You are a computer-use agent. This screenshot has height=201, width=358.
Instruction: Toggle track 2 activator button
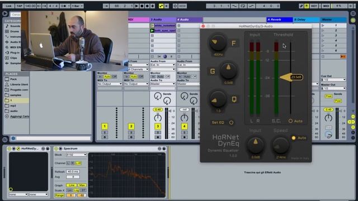coord(131,126)
